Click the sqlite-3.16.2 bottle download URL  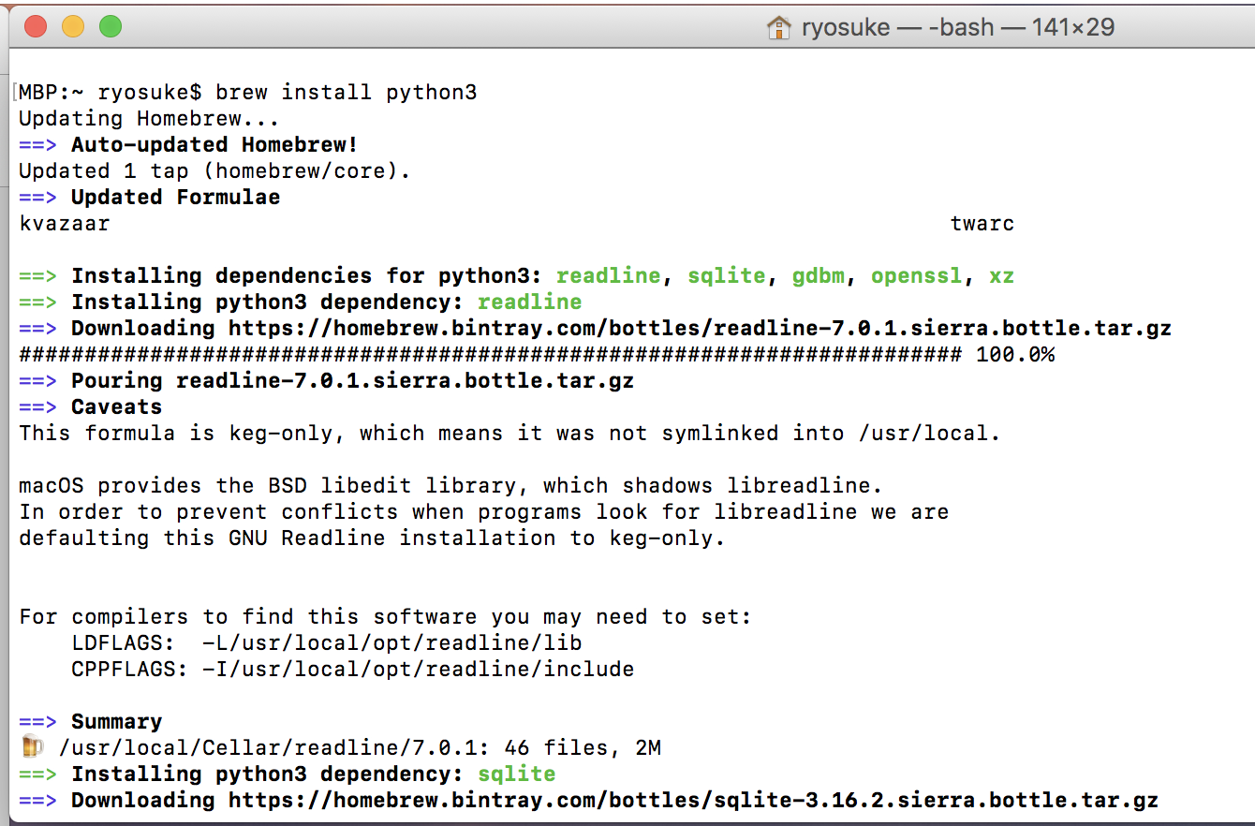pyautogui.click(x=693, y=801)
